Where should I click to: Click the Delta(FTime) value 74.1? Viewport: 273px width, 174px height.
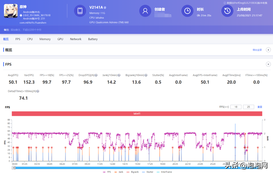tap(23, 98)
